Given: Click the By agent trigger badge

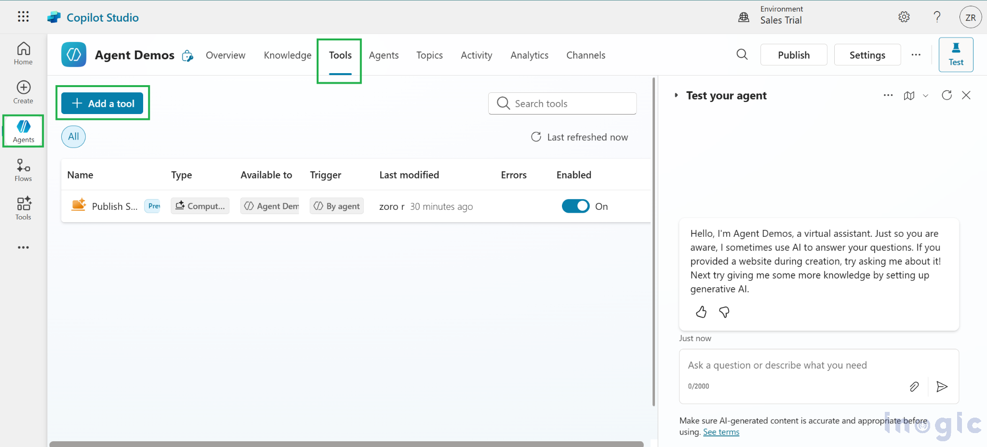Looking at the screenshot, I should point(336,206).
